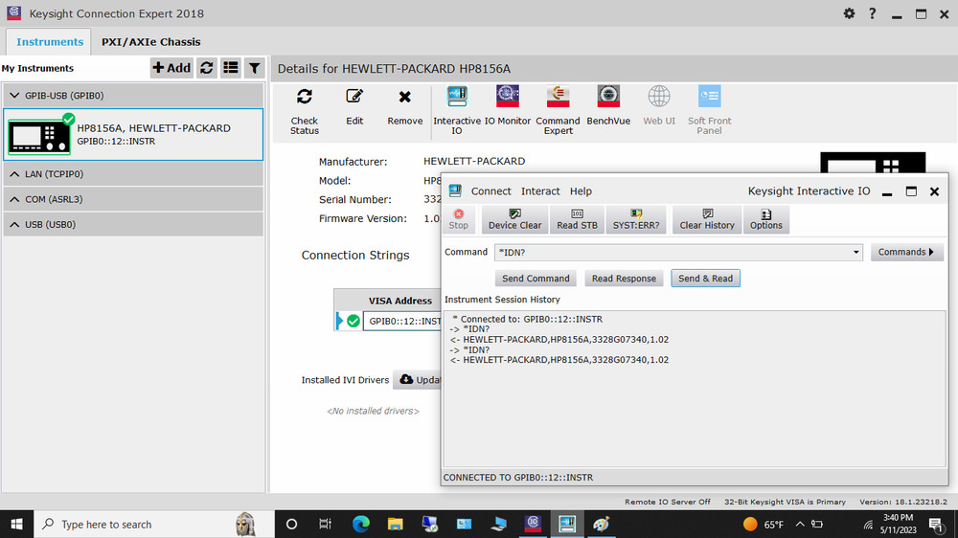The image size is (958, 538).
Task: Click the Remove instrument icon
Action: pyautogui.click(x=404, y=97)
